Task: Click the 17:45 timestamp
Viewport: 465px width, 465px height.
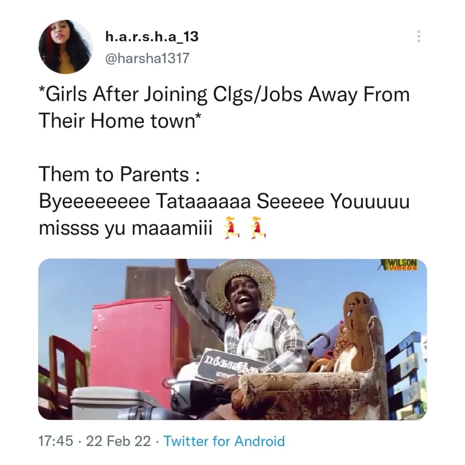Action: [x=56, y=441]
